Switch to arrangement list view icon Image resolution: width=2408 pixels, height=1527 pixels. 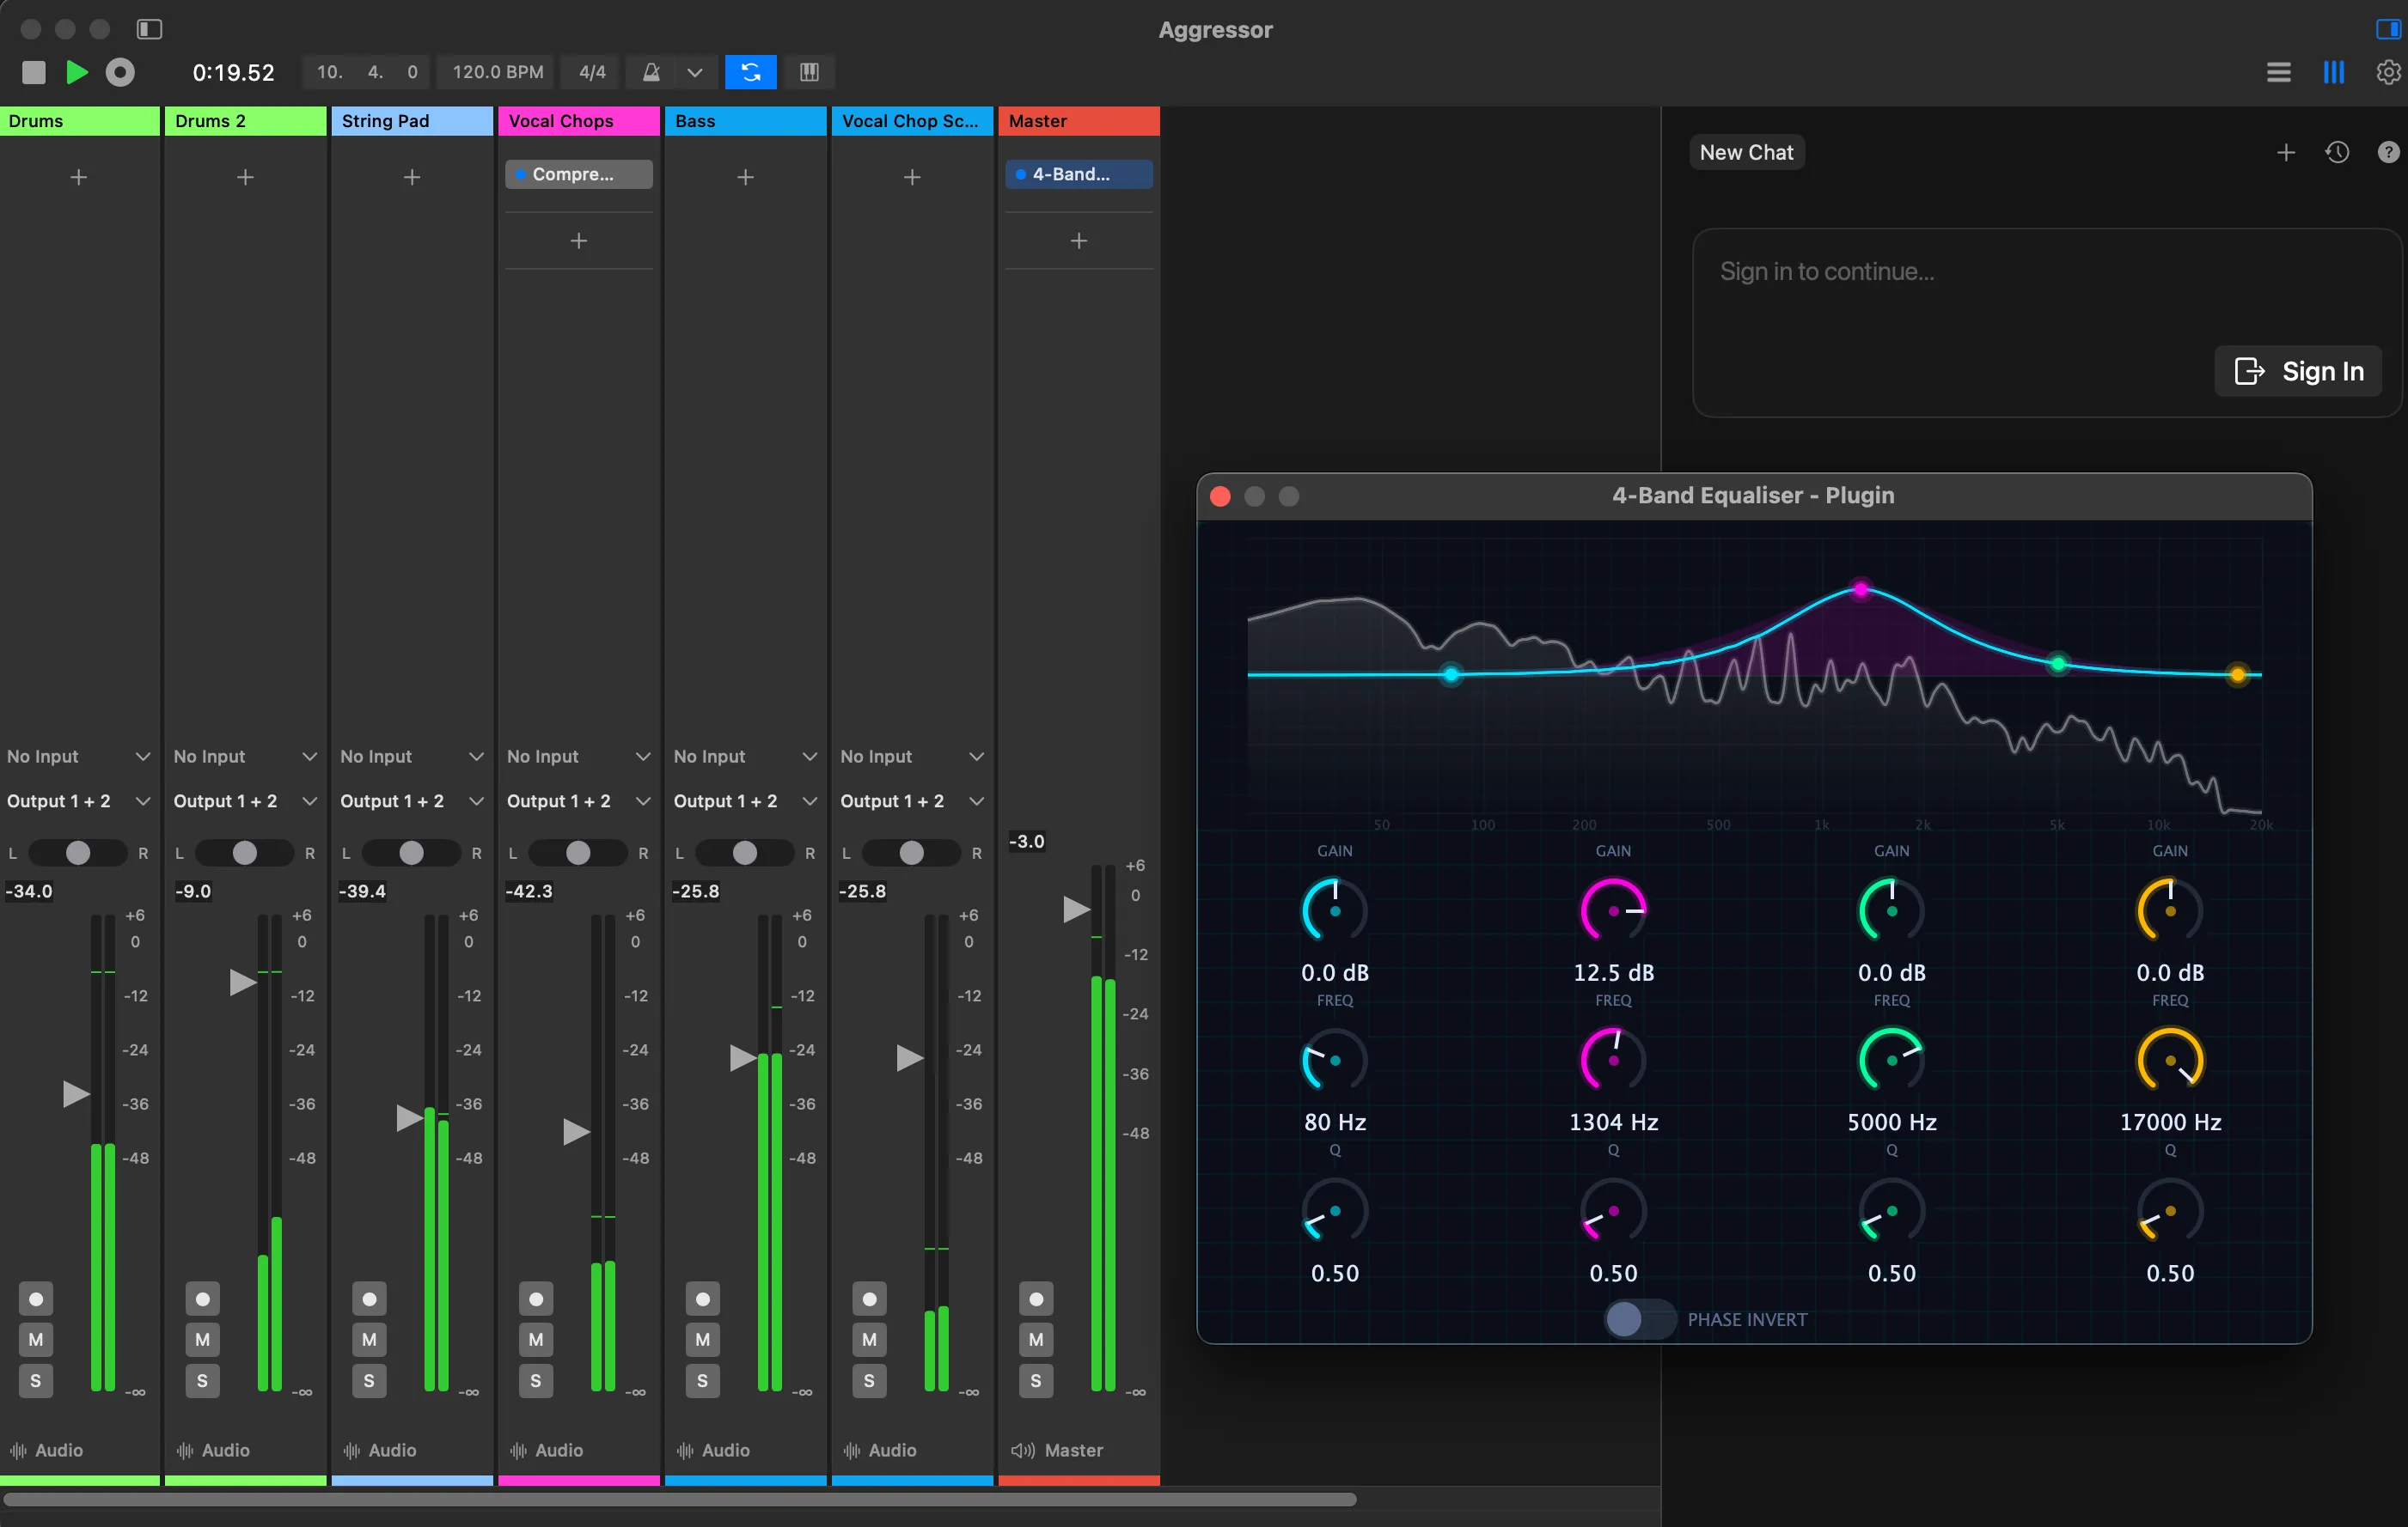[x=2278, y=72]
